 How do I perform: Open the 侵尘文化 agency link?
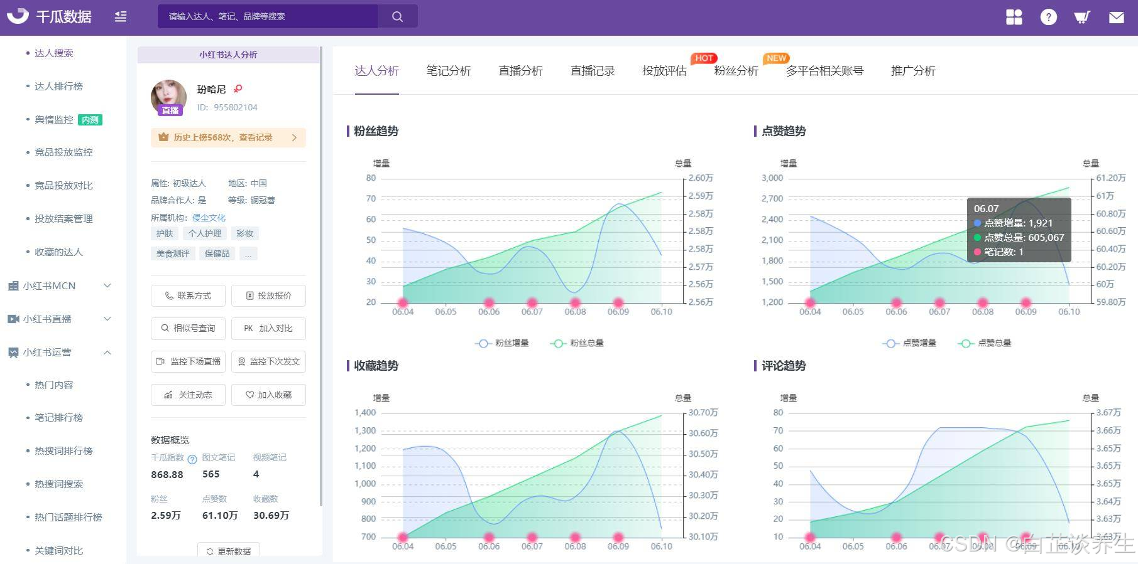point(209,218)
